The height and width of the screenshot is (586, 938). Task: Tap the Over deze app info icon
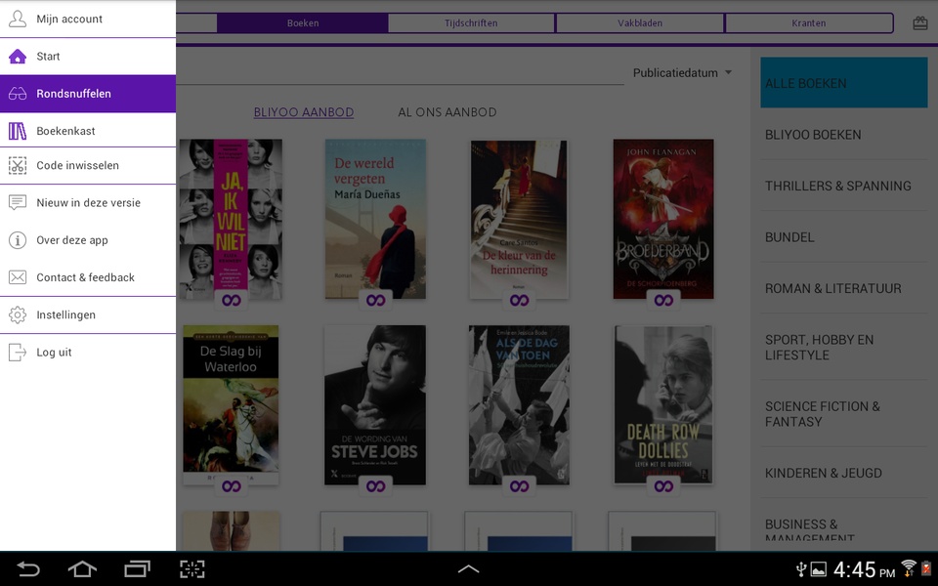[x=18, y=240]
